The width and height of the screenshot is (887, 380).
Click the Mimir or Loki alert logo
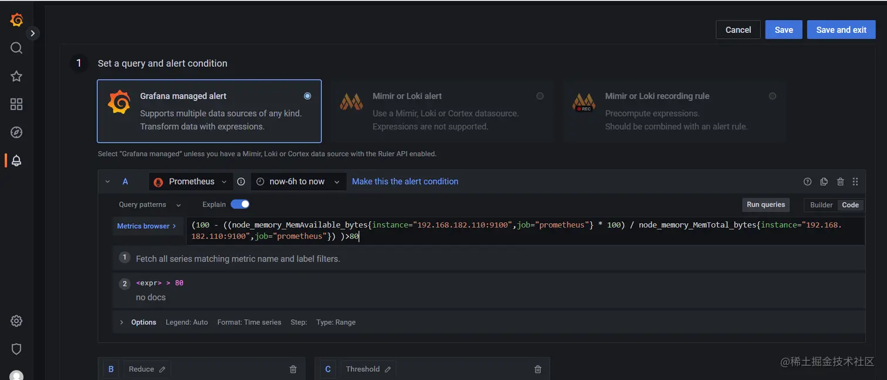pyautogui.click(x=351, y=103)
